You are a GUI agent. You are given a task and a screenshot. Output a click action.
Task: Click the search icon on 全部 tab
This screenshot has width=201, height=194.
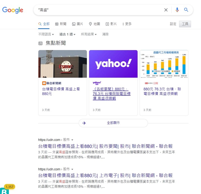40,24
